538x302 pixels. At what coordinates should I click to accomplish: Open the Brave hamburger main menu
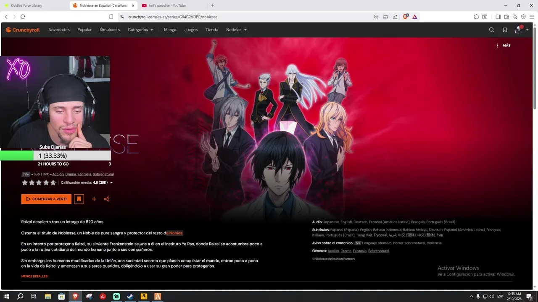click(532, 17)
